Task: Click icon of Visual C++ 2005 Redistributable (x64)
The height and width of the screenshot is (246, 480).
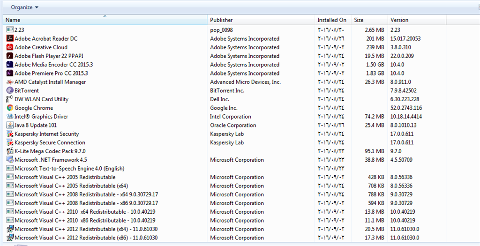Action: click(x=10, y=186)
